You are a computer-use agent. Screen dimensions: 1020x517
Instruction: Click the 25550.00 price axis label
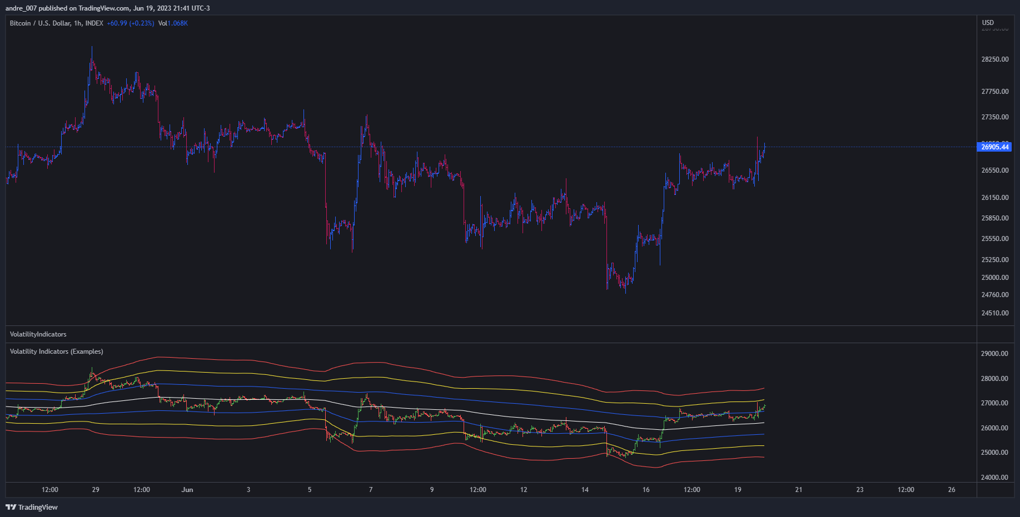pyautogui.click(x=995, y=239)
